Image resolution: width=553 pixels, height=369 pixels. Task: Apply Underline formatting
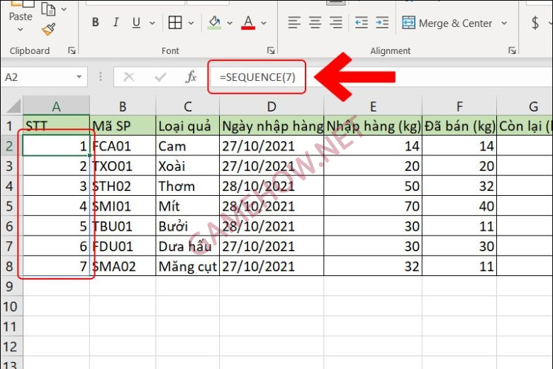click(x=136, y=23)
